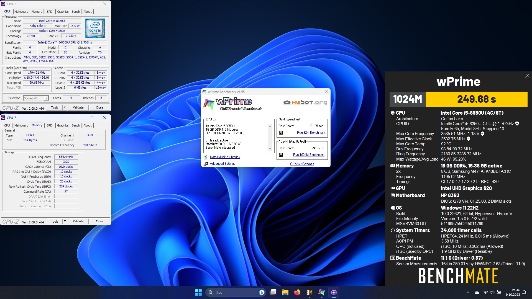This screenshot has height=299, width=532.
Task: Click the validation shield next to CPUID
Action: (517, 124)
